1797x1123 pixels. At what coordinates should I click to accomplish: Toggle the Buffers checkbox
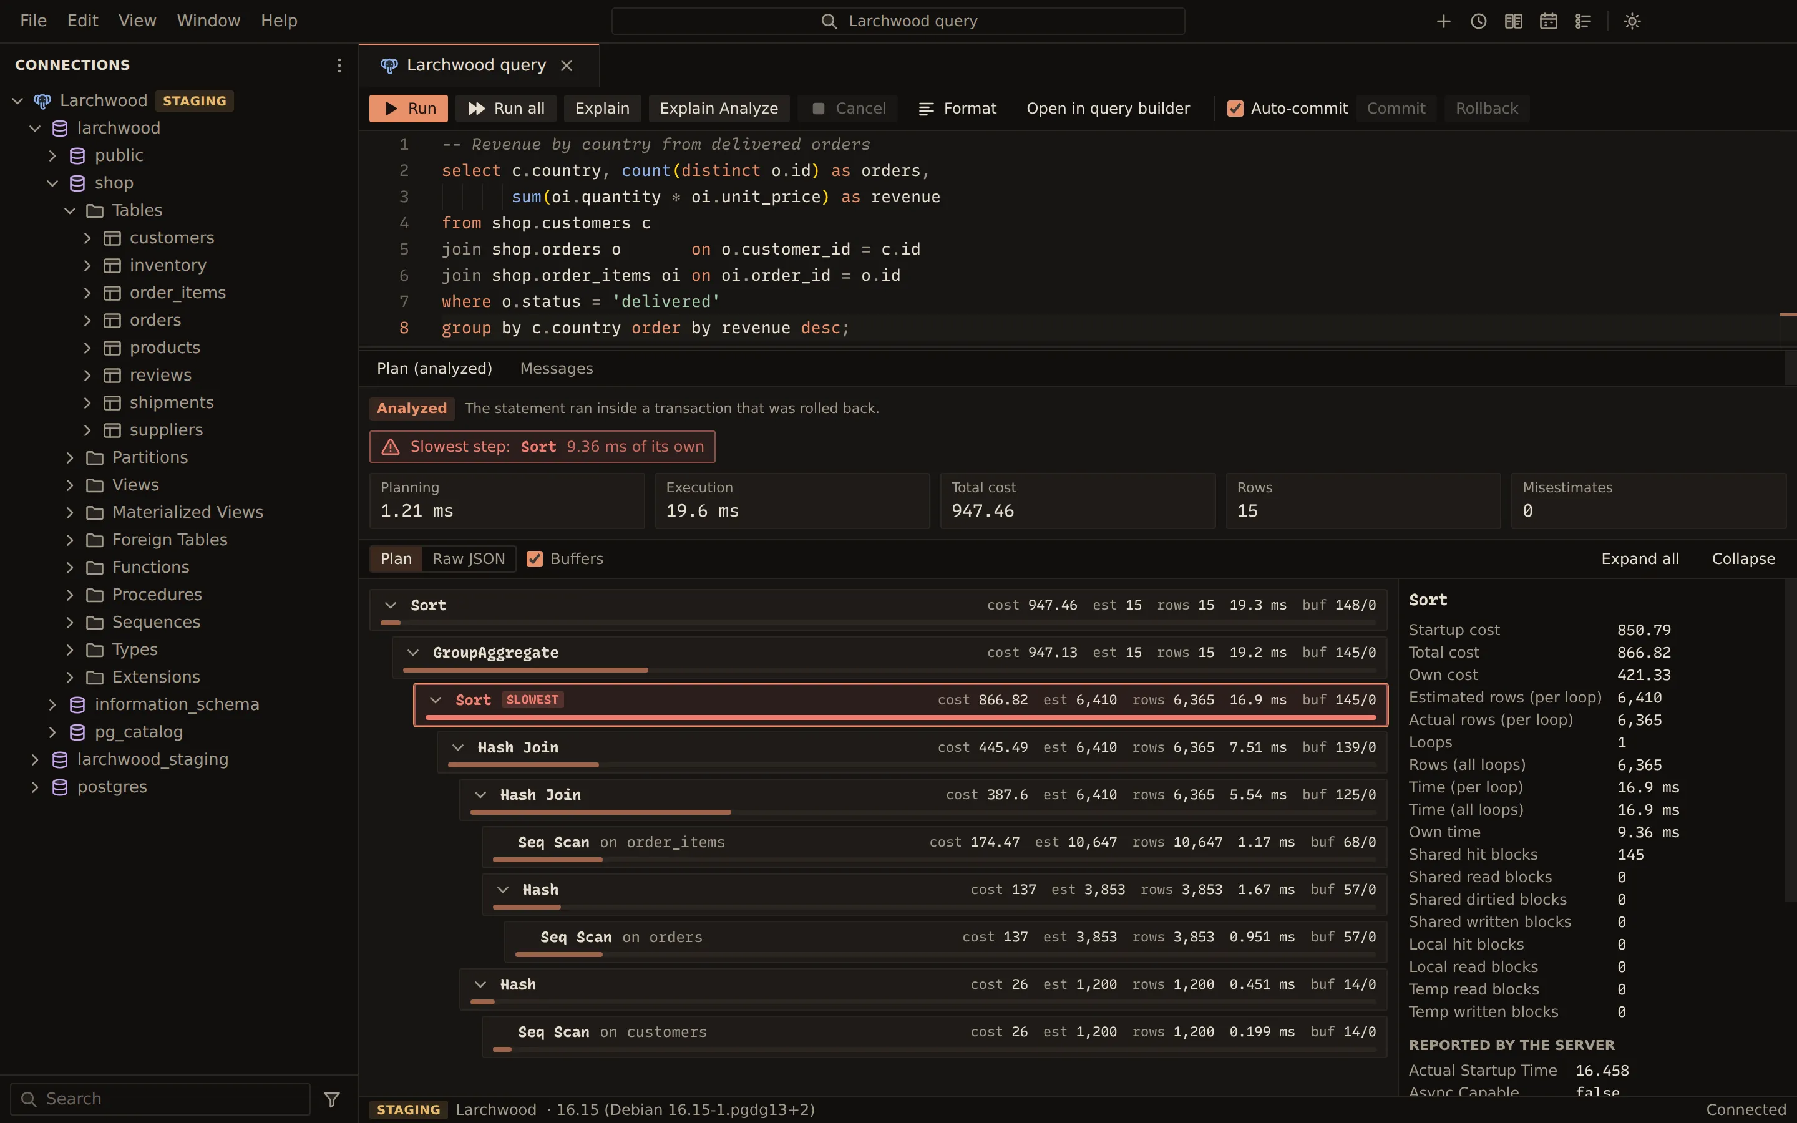pos(534,558)
